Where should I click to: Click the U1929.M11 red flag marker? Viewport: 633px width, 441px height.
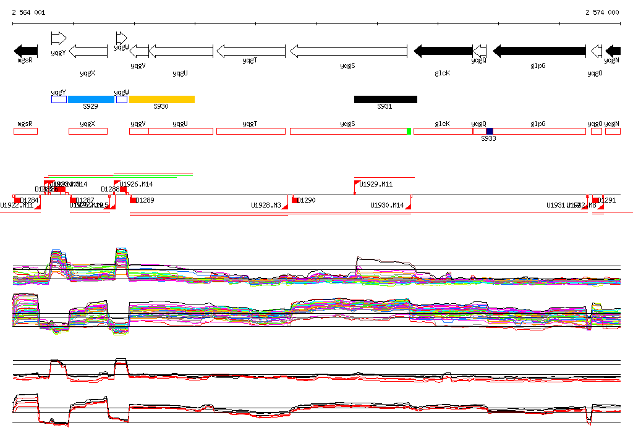click(x=357, y=183)
